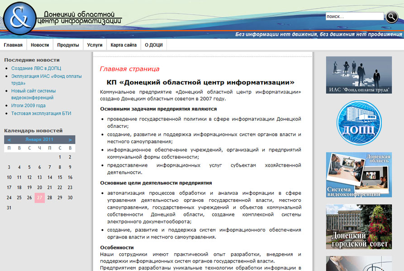404x271 pixels.
Task: Open the Главная menu tab
Action: pyautogui.click(x=13, y=45)
